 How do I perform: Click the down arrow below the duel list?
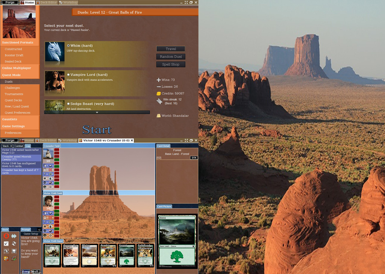(x=97, y=112)
